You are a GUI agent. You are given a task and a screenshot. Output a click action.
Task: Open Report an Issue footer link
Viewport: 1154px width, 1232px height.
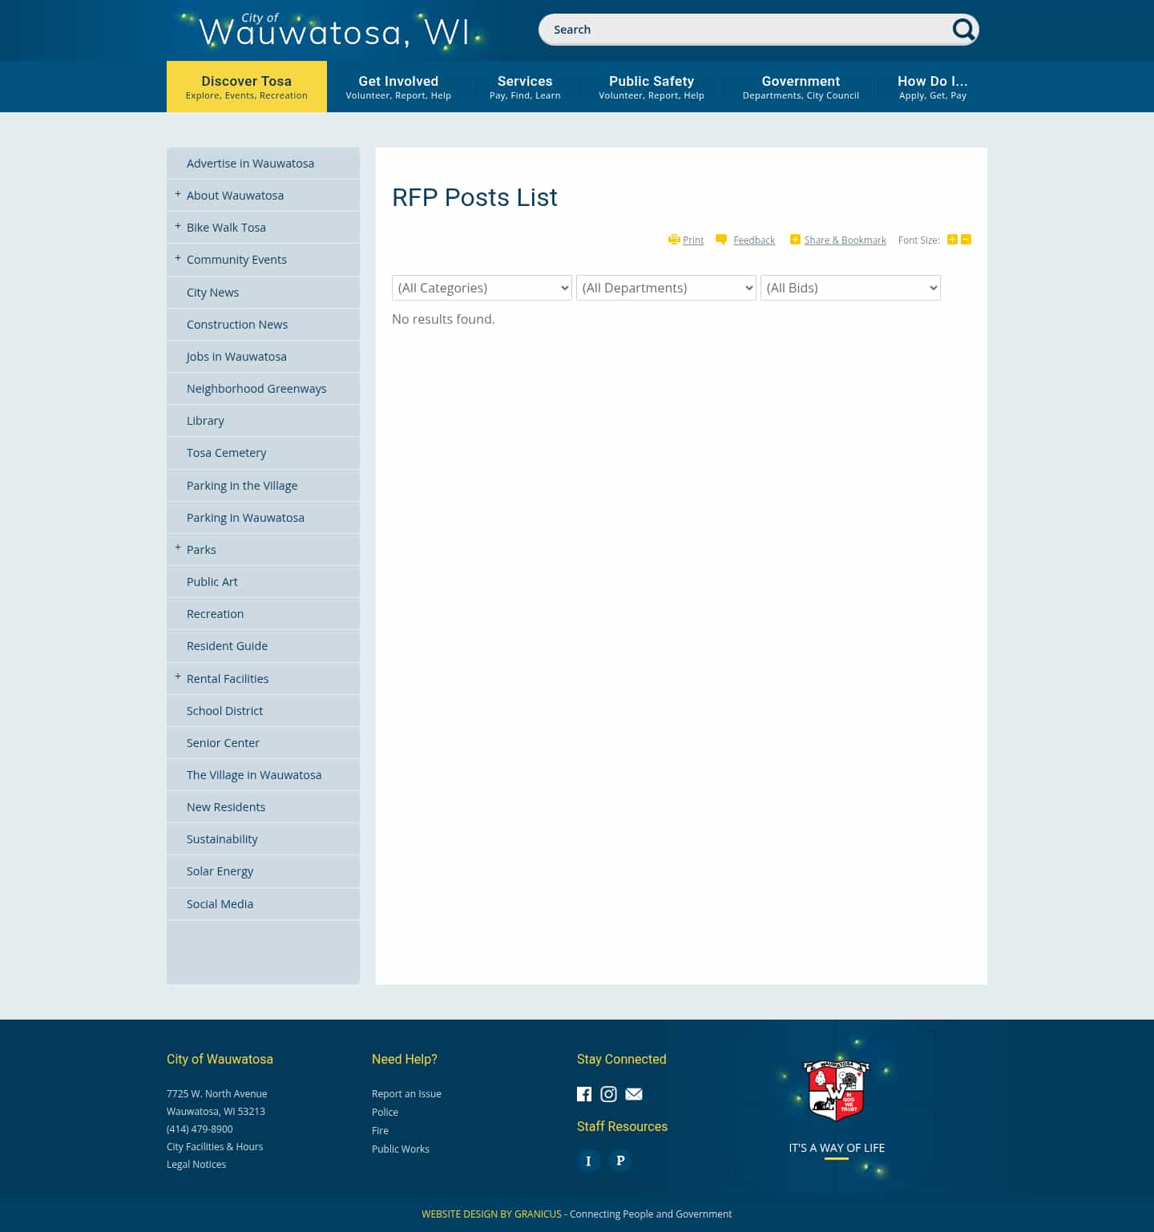point(406,1094)
